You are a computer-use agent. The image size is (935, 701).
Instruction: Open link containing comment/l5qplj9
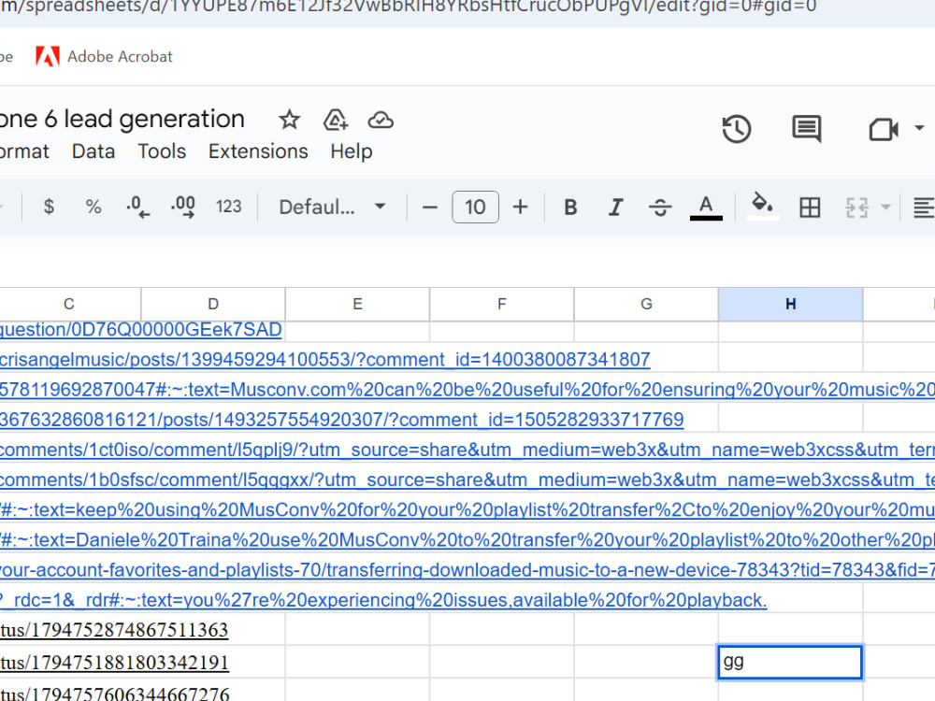(467, 450)
